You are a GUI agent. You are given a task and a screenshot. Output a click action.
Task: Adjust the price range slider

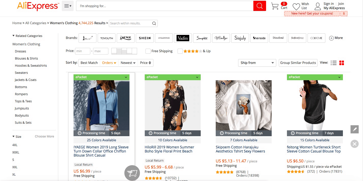point(125,51)
